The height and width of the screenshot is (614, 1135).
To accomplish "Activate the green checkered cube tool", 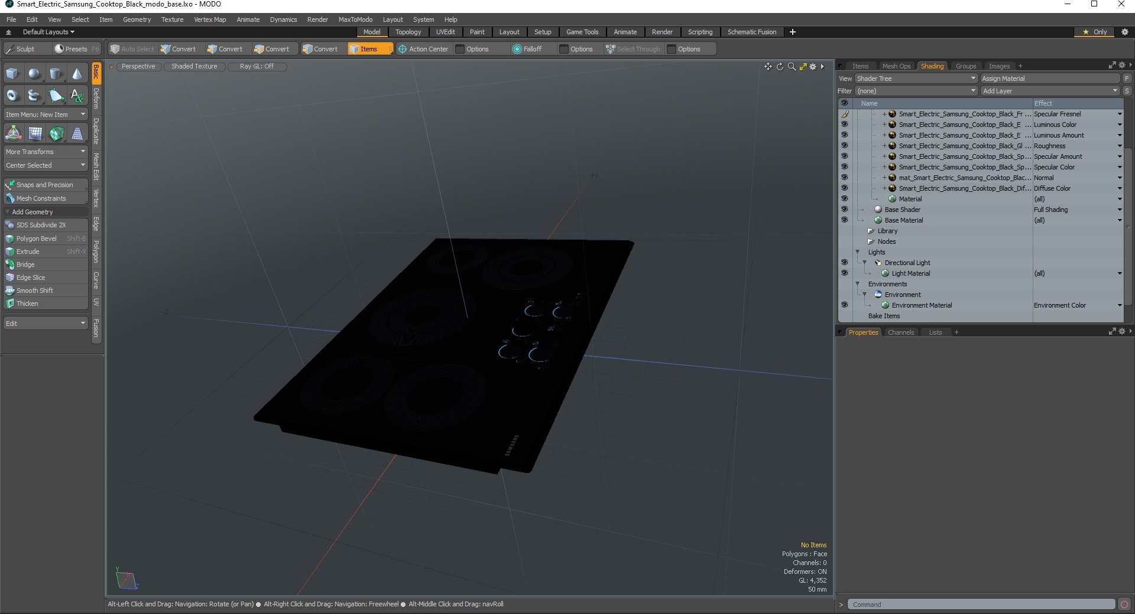I will pos(56,134).
